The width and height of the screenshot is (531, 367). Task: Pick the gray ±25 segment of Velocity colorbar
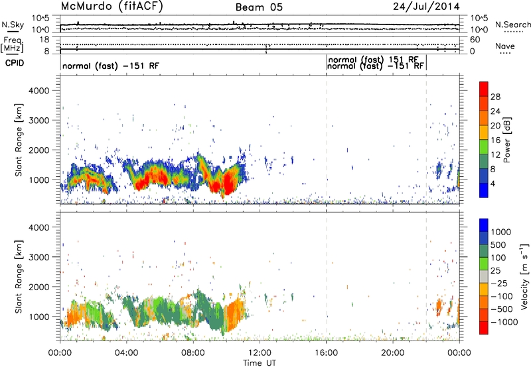pos(484,276)
